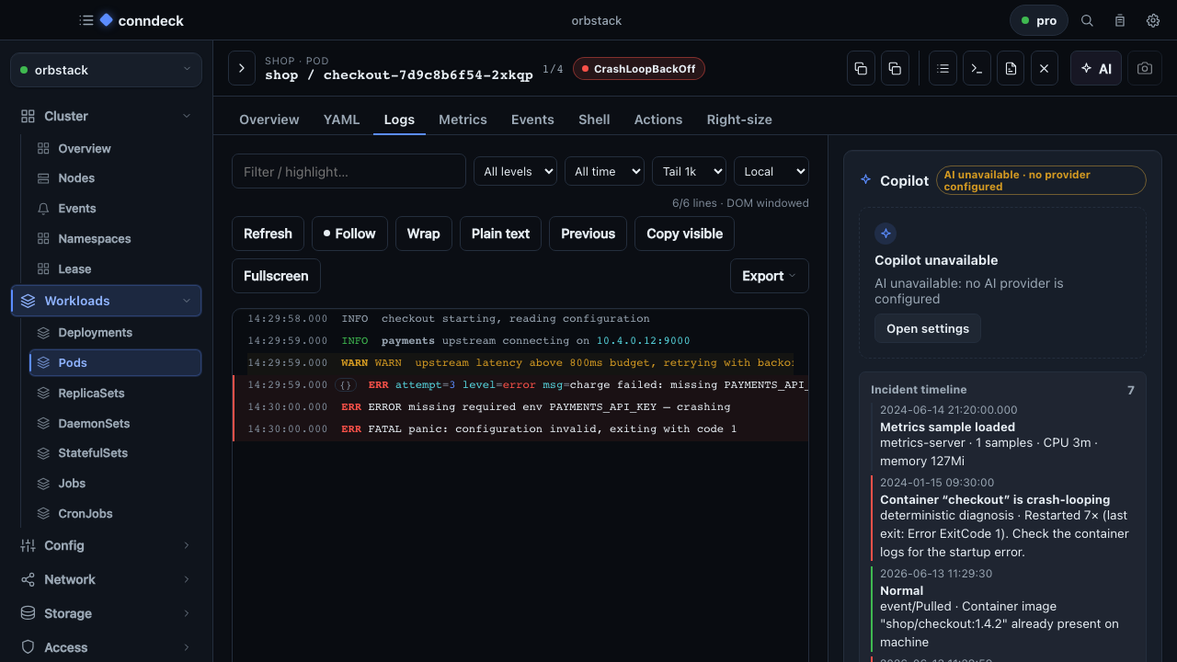The height and width of the screenshot is (662, 1177).
Task: Open the document file icon in pod toolbar
Action: (x=1011, y=69)
